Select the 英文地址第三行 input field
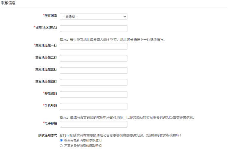 (x=94, y=70)
